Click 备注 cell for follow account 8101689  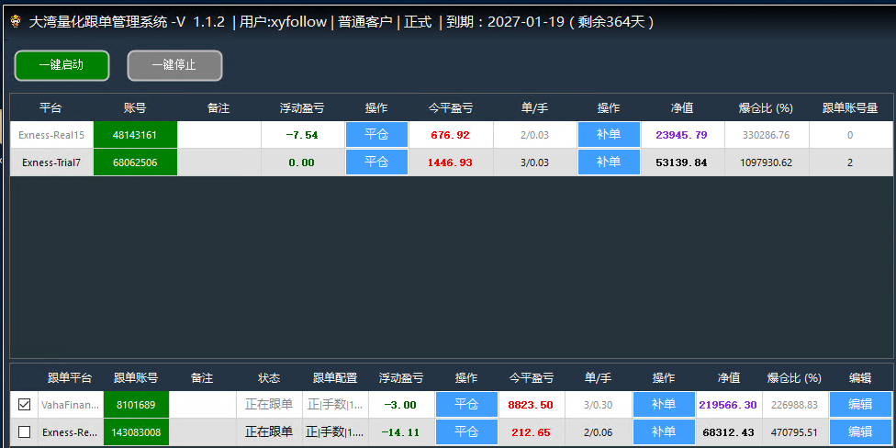coord(203,405)
